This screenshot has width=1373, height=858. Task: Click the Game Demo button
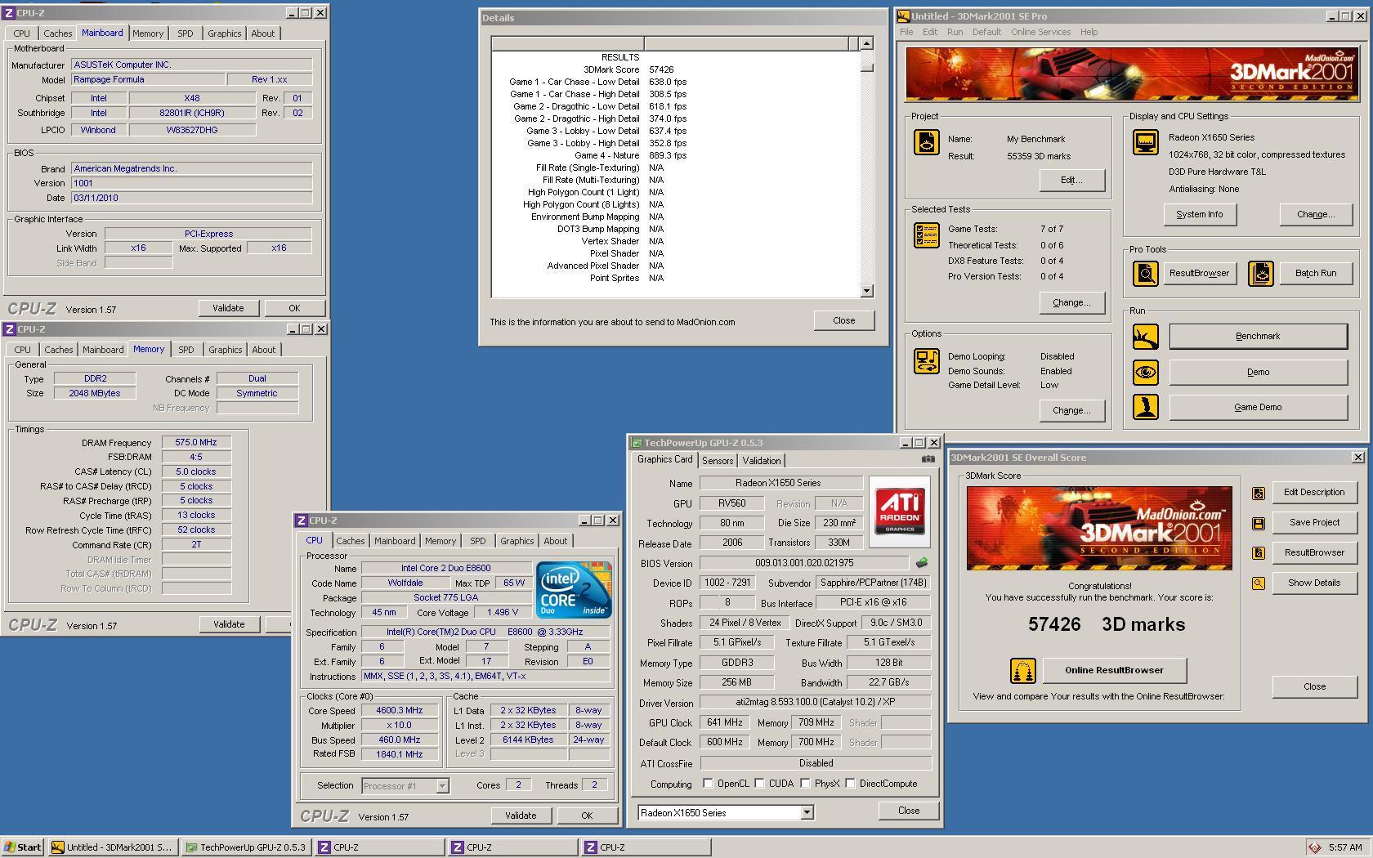pos(1258,407)
